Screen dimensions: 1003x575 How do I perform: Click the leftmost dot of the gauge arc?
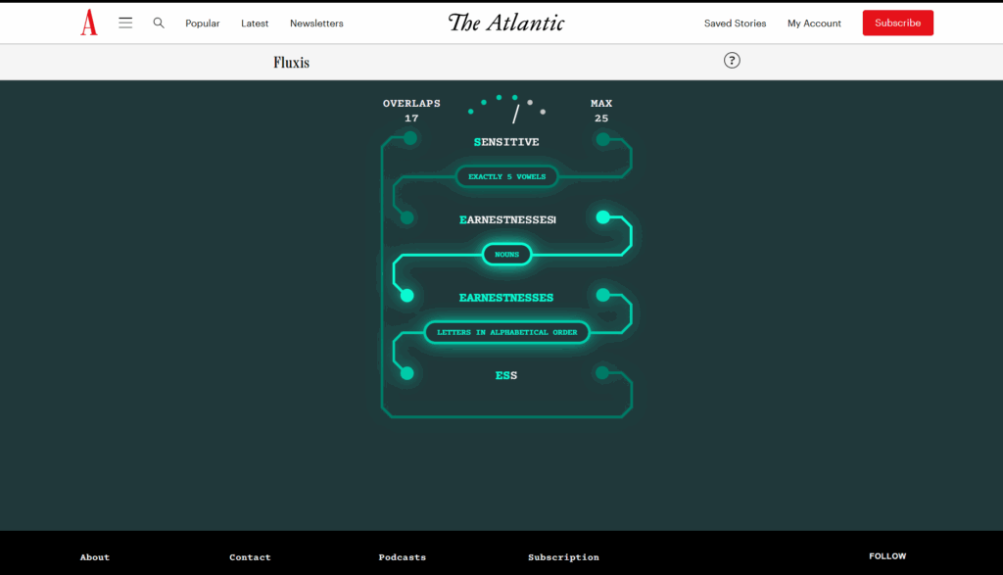pyautogui.click(x=470, y=112)
